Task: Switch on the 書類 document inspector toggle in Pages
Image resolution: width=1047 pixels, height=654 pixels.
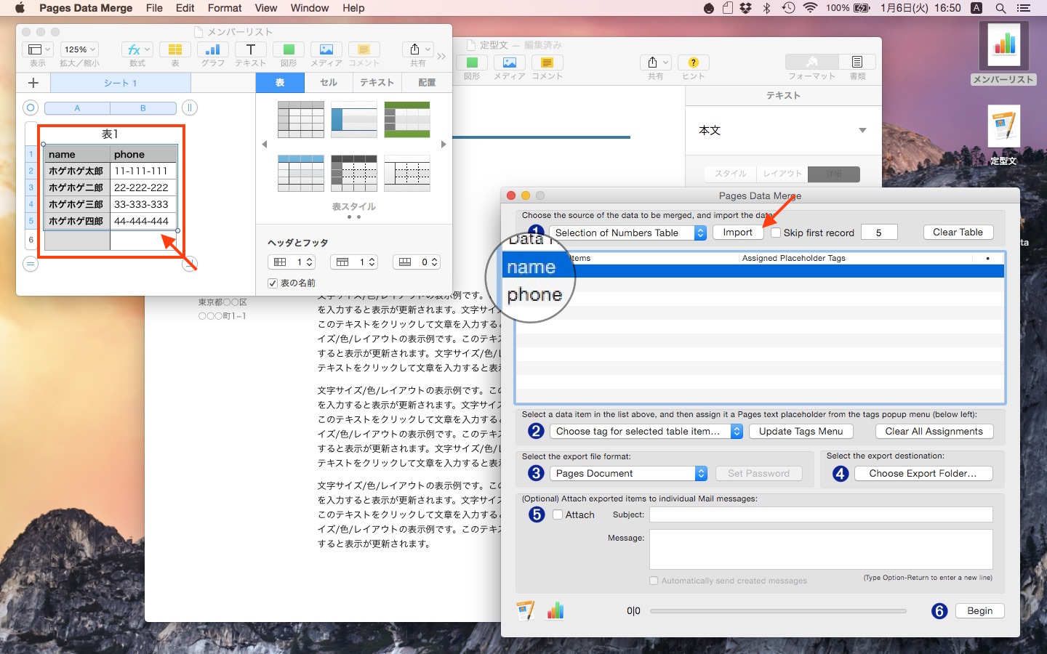Action: (857, 62)
